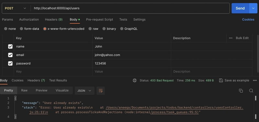Uncheck the name key checkbox
The width and height of the screenshot is (259, 122).
pyautogui.click(x=10, y=46)
